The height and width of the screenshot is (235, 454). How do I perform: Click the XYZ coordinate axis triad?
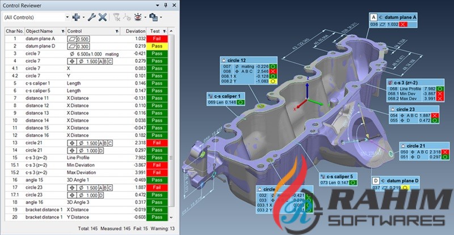pos(309,95)
